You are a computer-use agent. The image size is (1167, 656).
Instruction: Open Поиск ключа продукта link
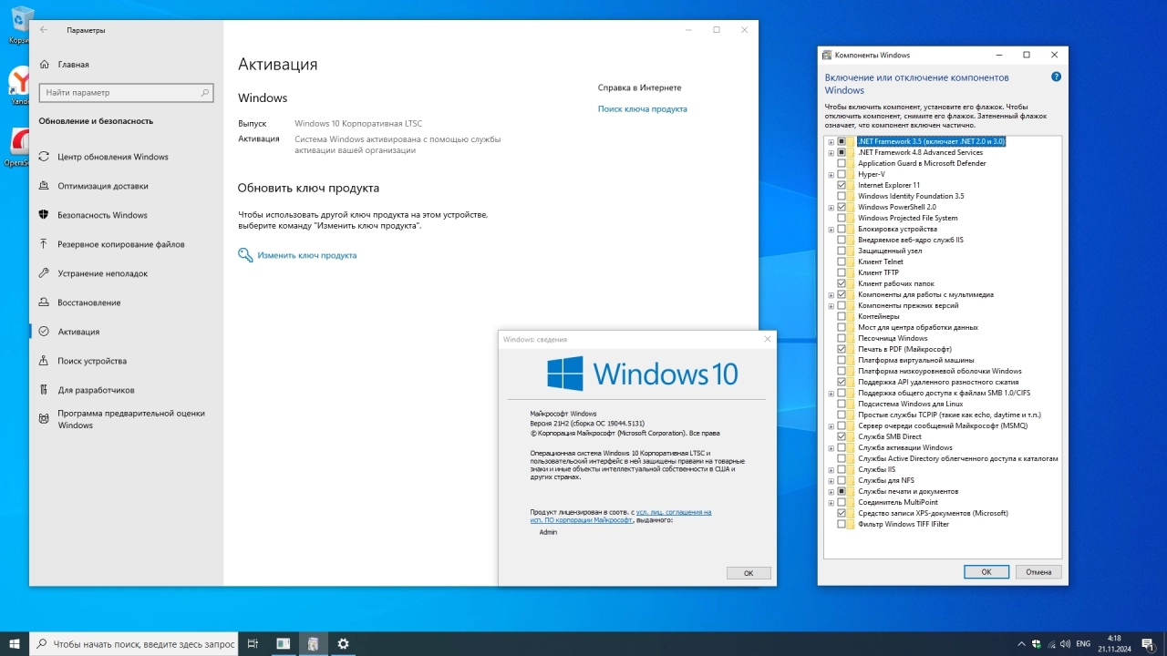[643, 108]
